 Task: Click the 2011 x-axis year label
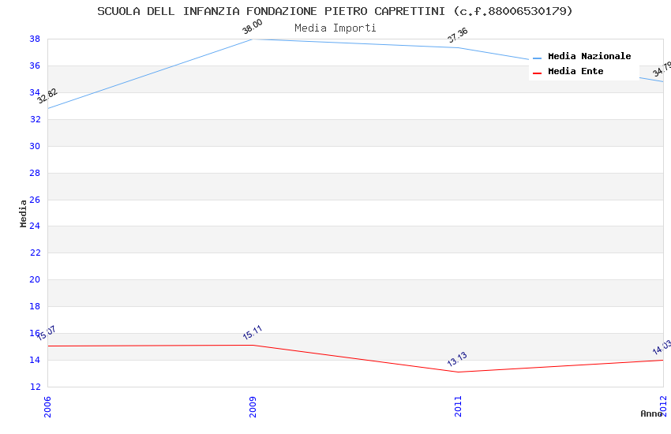pos(459,406)
